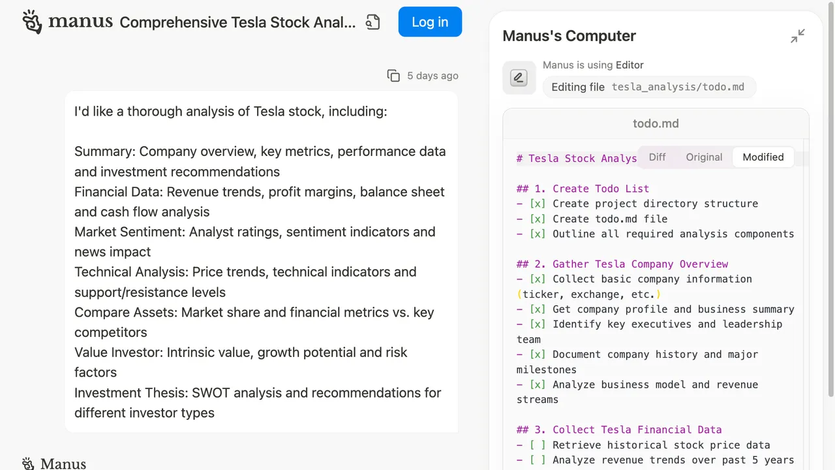
Task: Click "Analyze business model and revenue" line
Action: coord(637,384)
